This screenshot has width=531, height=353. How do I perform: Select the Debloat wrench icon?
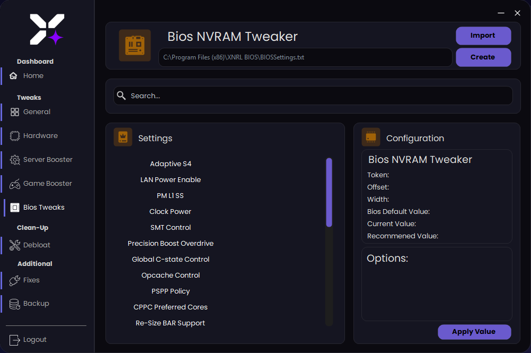(14, 245)
